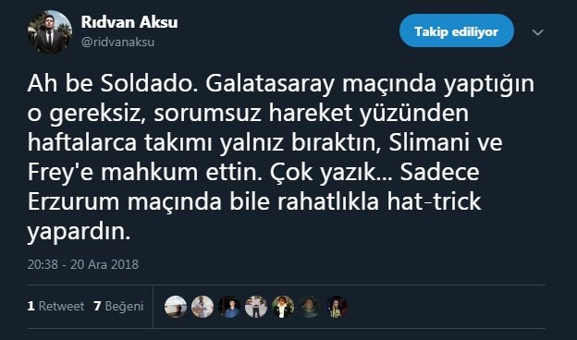577x340 pixels.
Task: Click the word 'Galatasaray' in the tweet text
Action: pos(270,84)
